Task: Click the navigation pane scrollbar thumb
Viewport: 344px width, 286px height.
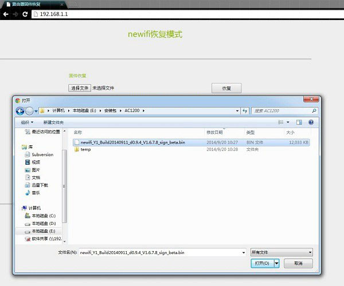Action: 64,186
